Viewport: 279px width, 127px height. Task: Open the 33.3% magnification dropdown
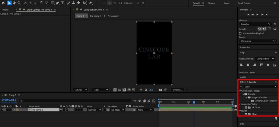81,90
